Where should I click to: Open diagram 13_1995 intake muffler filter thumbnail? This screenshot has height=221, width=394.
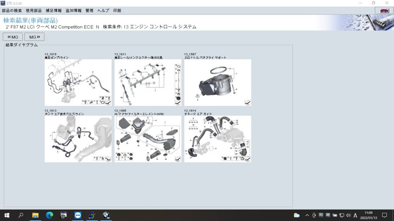pyautogui.click(x=148, y=139)
